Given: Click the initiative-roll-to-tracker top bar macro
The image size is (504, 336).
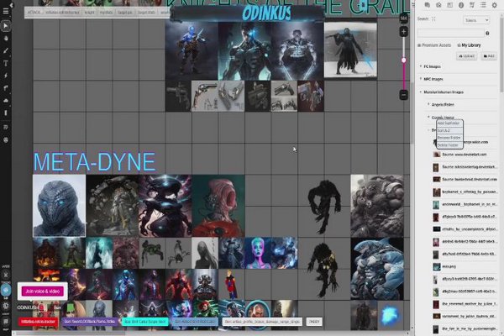Looking at the screenshot, I should (62, 13).
